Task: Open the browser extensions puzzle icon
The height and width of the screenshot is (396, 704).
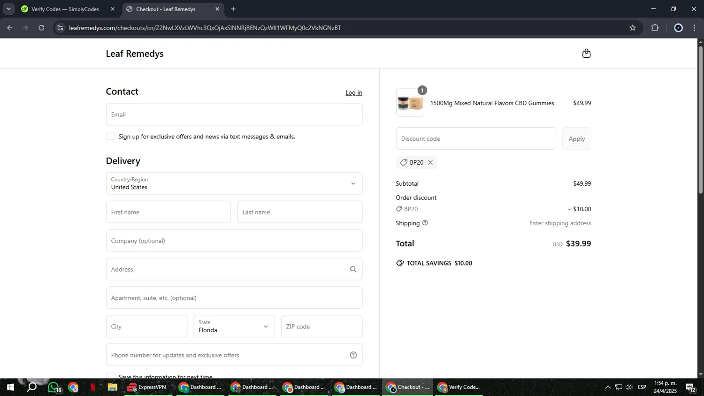Action: (655, 28)
